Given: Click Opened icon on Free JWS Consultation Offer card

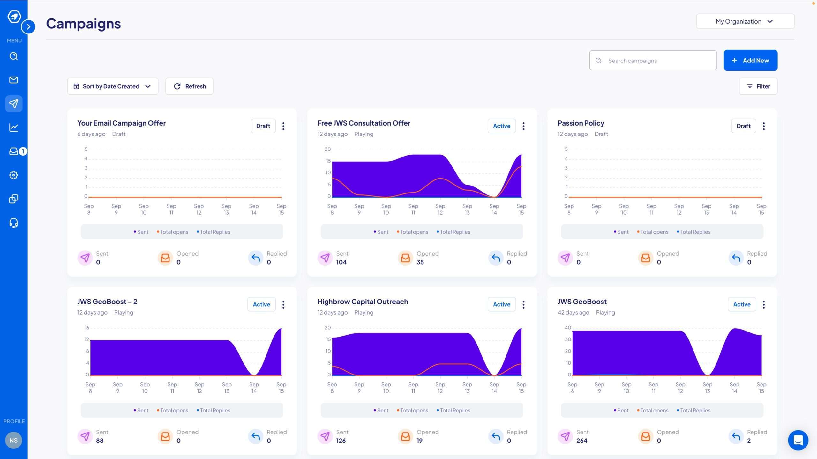Looking at the screenshot, I should tap(405, 258).
